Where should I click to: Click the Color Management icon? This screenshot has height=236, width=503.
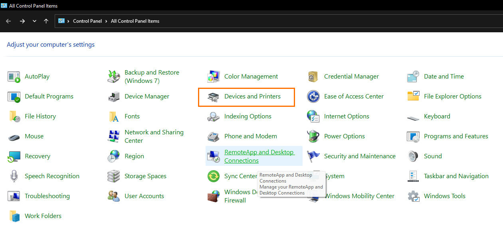tap(214, 77)
